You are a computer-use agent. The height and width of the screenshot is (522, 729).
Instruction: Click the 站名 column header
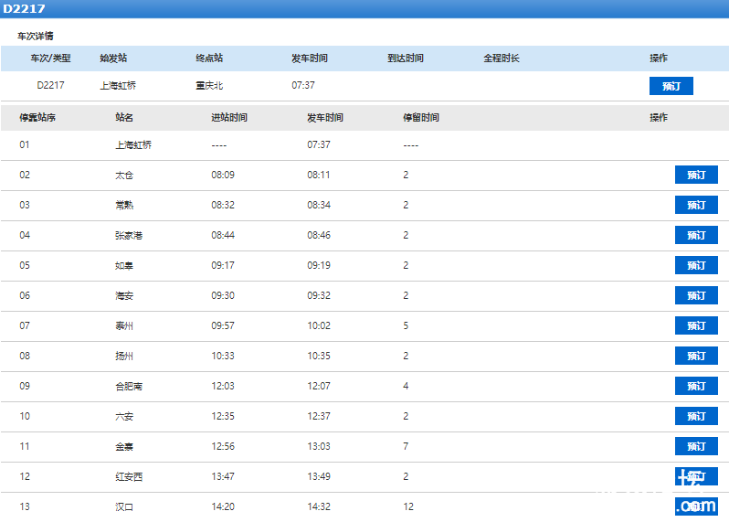click(x=124, y=117)
